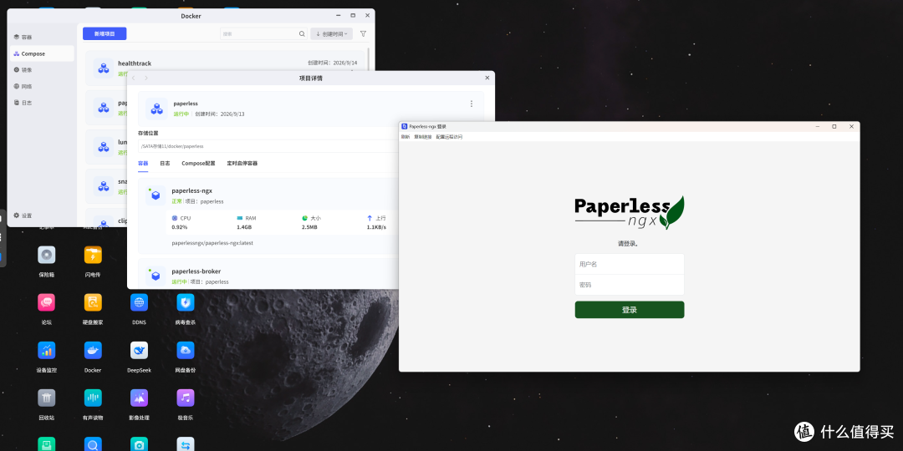903x451 pixels.
Task: Open the 创建时间 sort dropdown
Action: click(332, 34)
